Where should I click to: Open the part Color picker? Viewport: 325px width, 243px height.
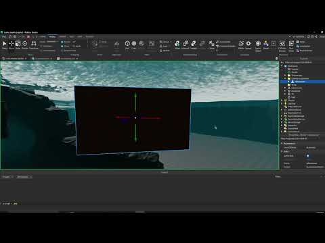tap(134, 45)
